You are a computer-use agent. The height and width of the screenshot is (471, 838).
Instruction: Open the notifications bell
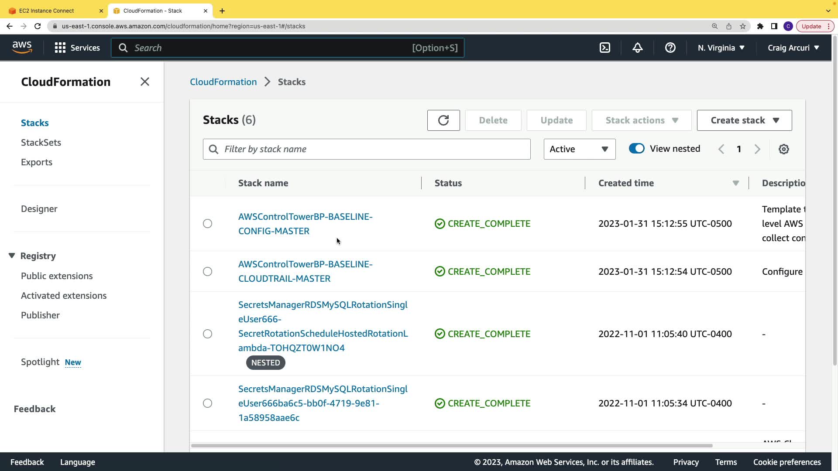click(x=638, y=48)
